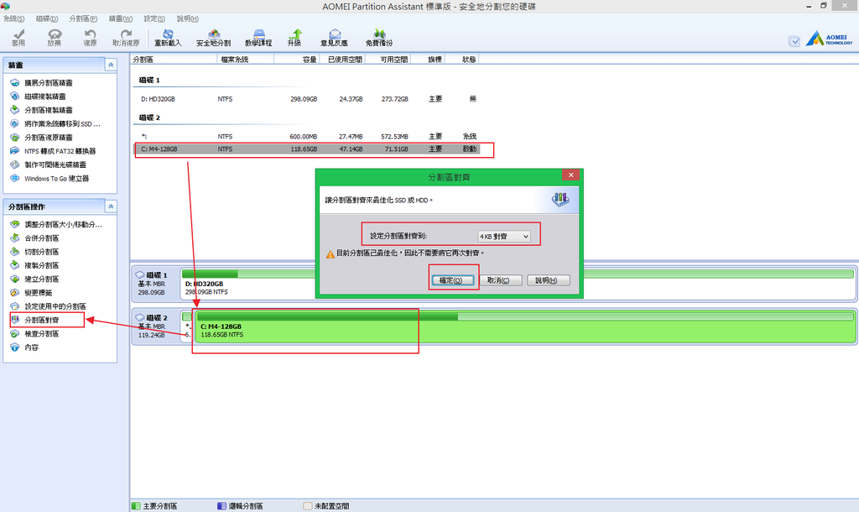Open the Windows To Go 建立器 icon
859x512 pixels.
tap(15, 178)
